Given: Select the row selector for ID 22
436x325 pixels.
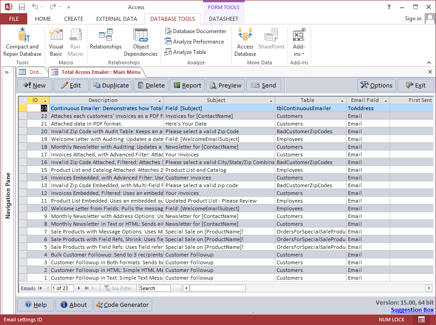Looking at the screenshot, I should point(23,116).
